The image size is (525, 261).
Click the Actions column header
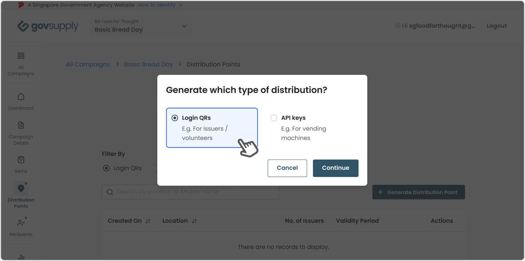tap(442, 221)
